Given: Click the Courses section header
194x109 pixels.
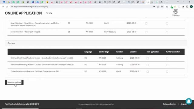Looking at the screenshot, I should click(x=96, y=43).
